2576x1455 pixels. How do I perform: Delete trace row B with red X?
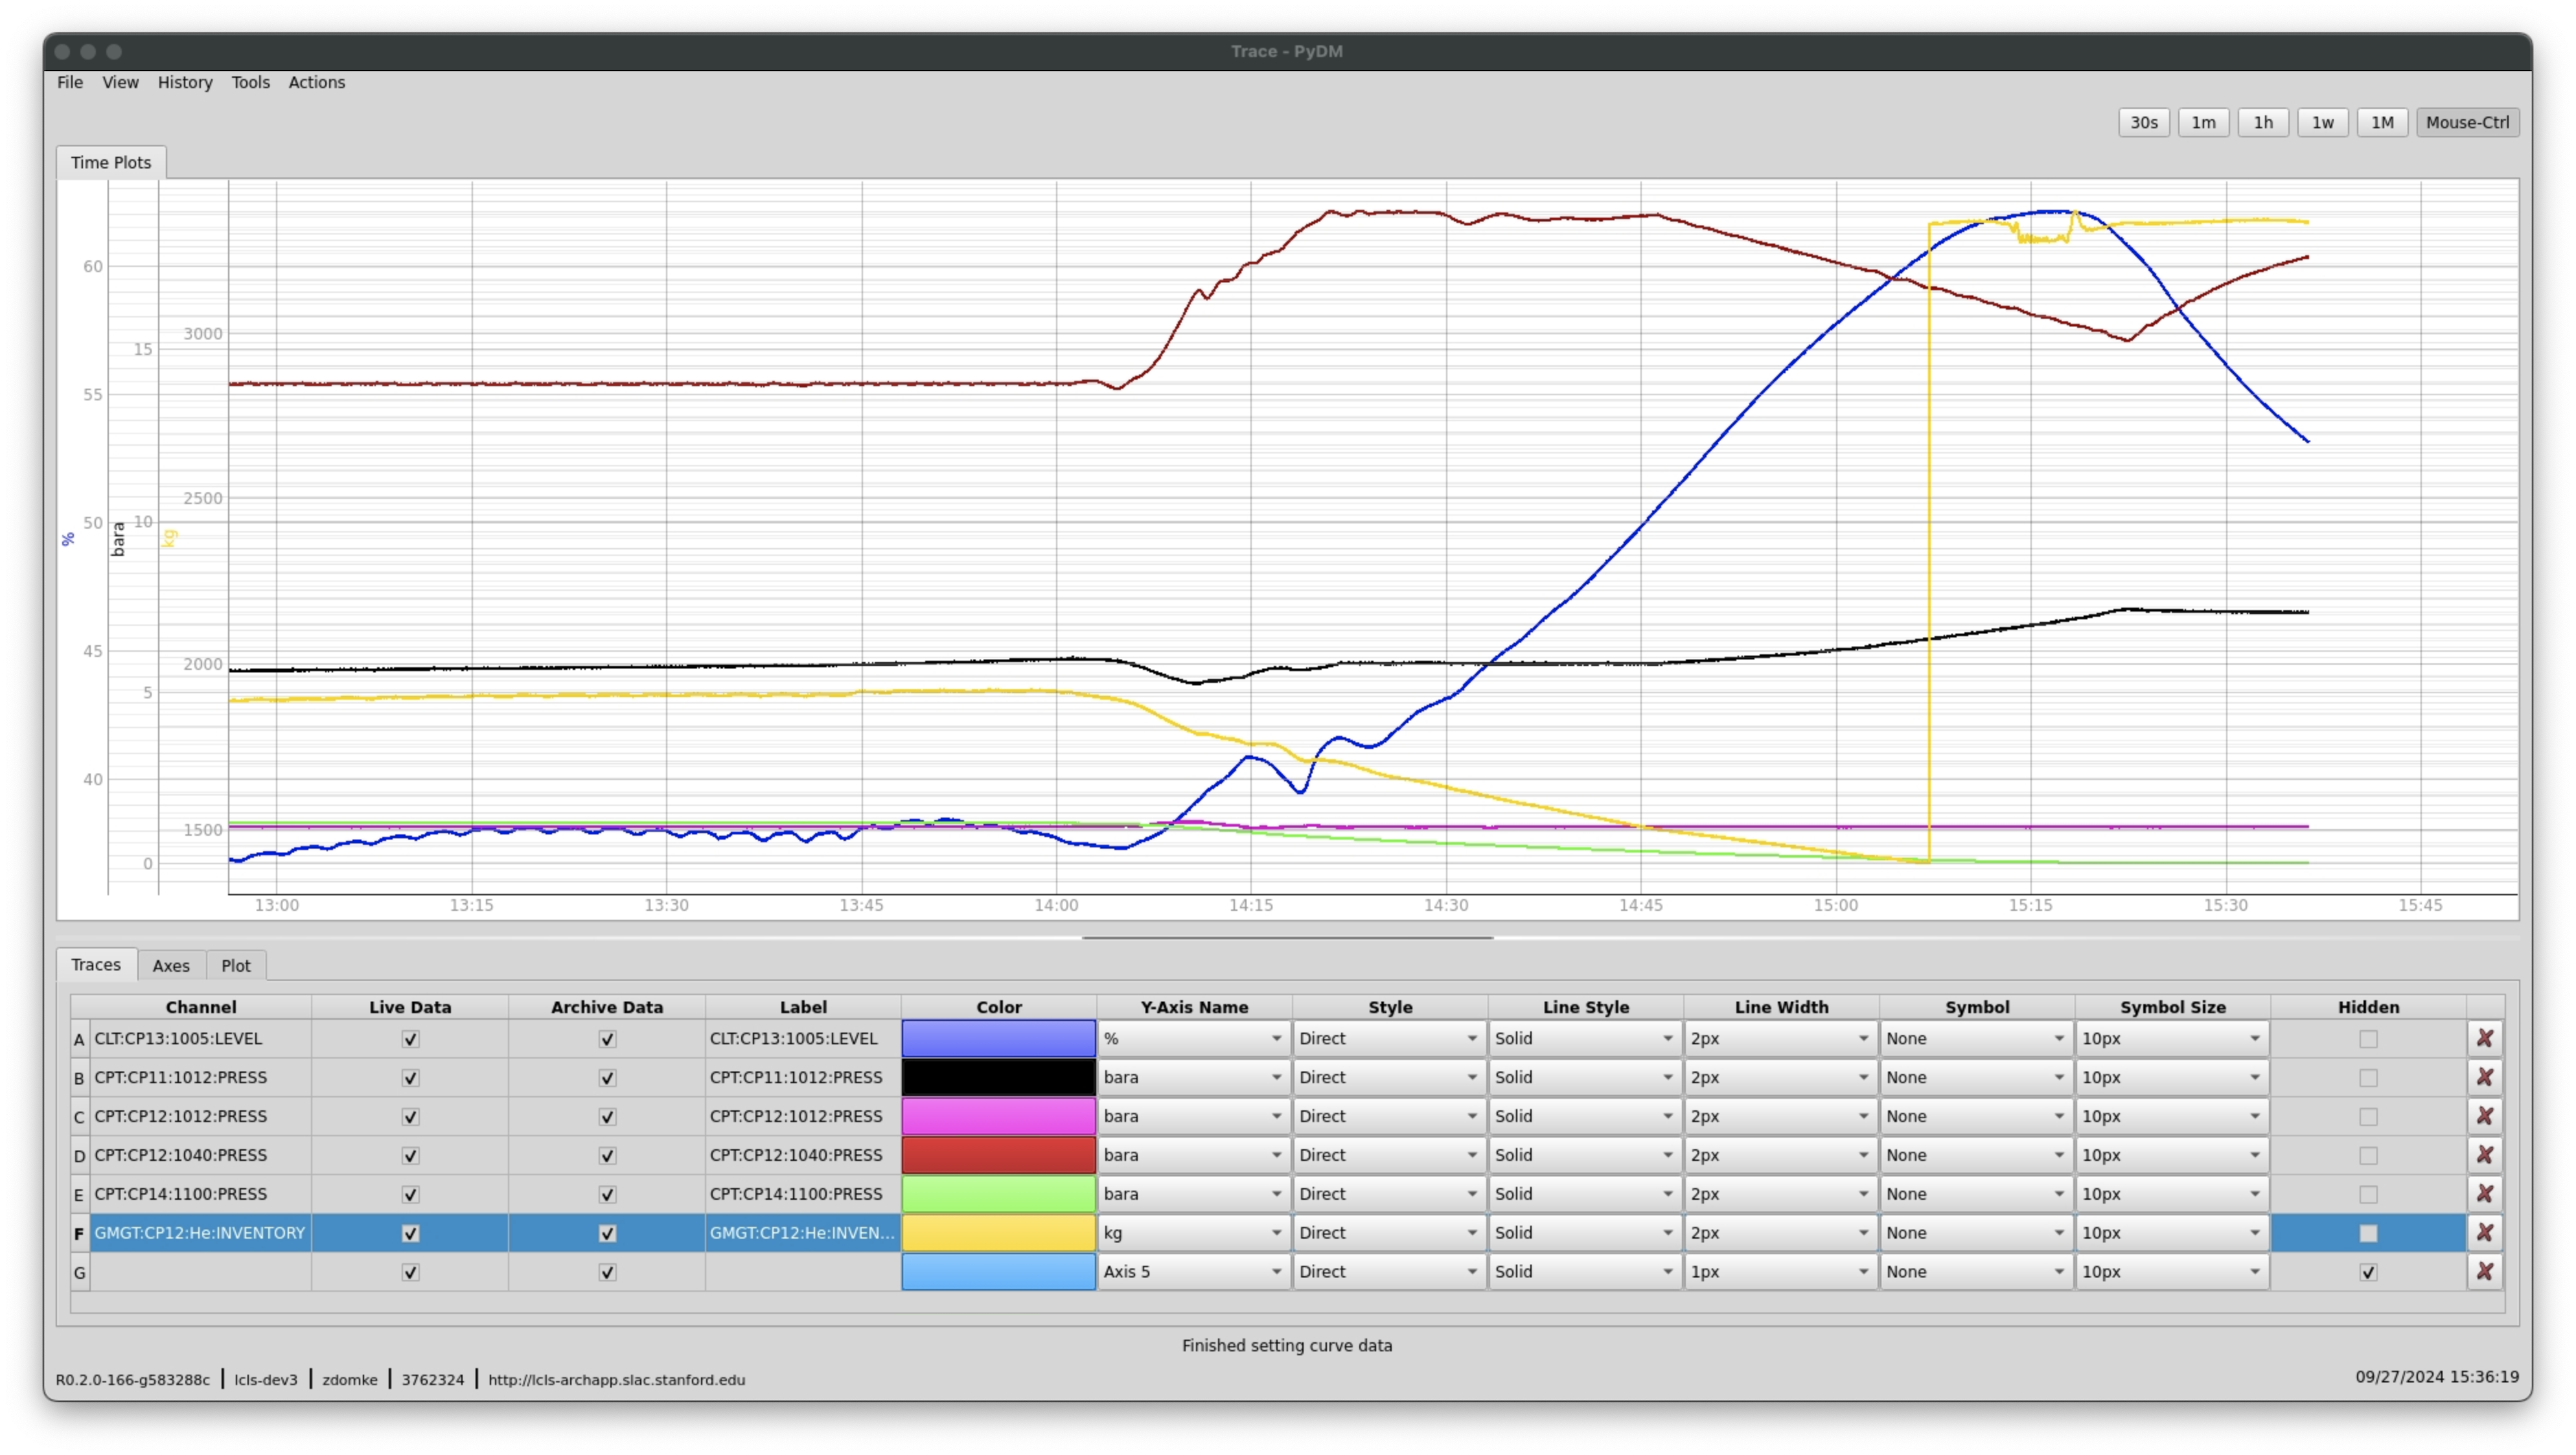click(2484, 1077)
